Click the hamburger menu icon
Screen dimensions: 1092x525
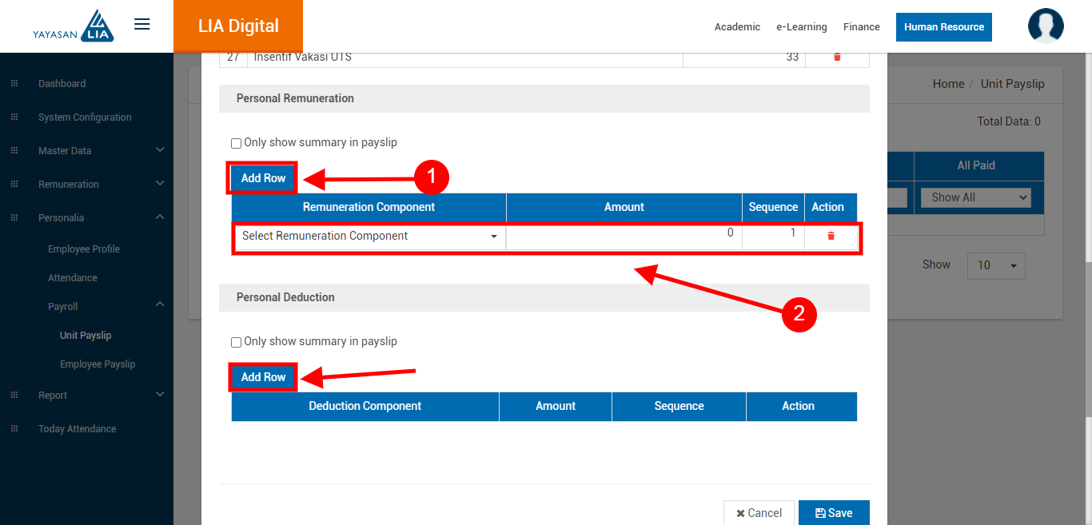pos(142,24)
